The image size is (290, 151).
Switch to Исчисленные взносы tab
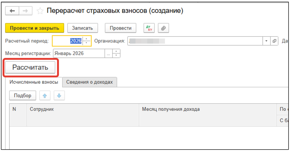click(x=34, y=82)
